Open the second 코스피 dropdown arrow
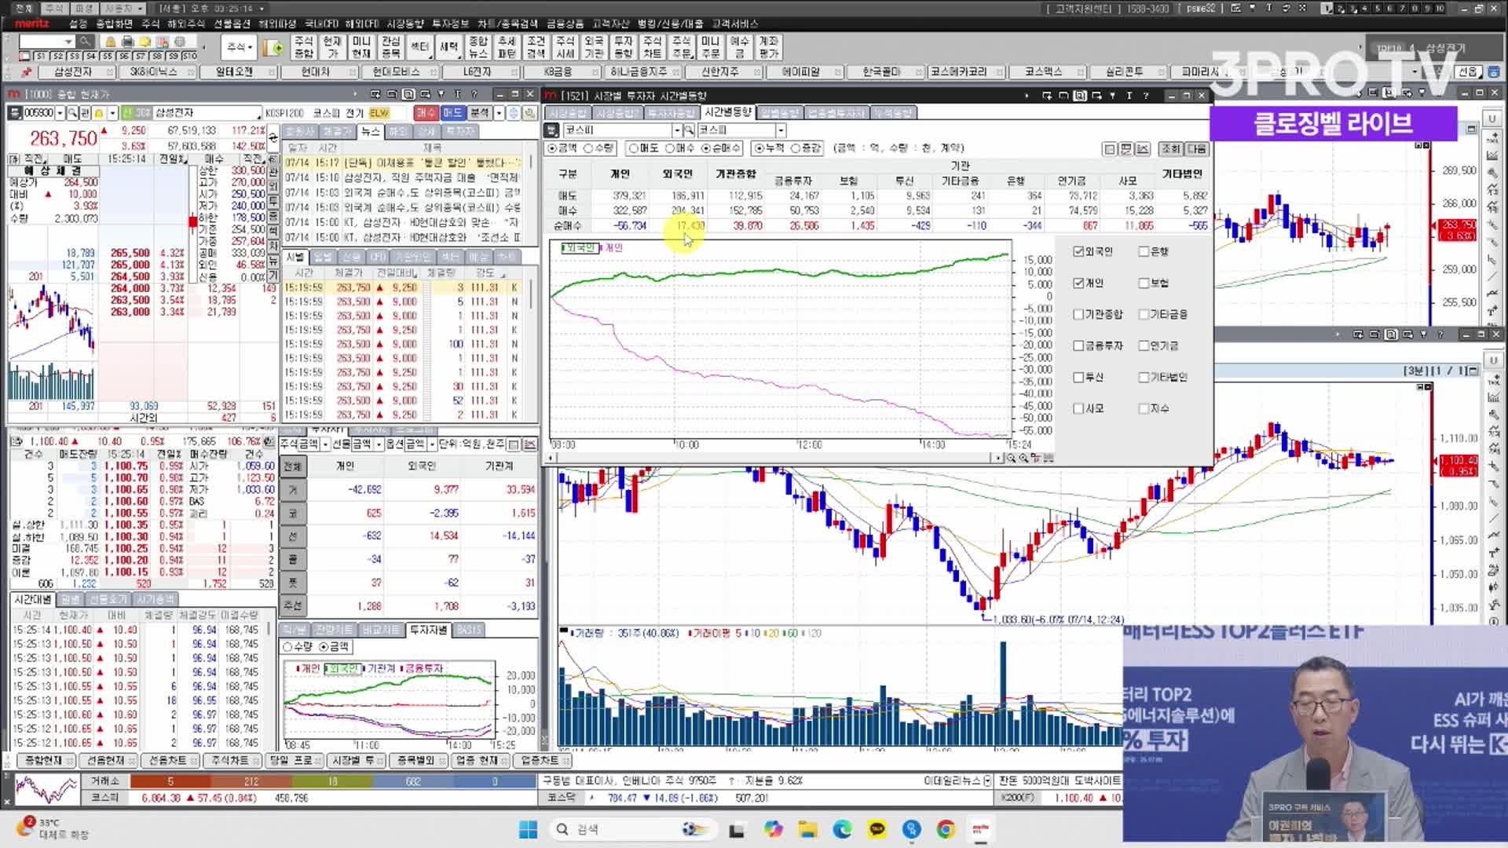The image size is (1508, 848). pyautogui.click(x=781, y=130)
